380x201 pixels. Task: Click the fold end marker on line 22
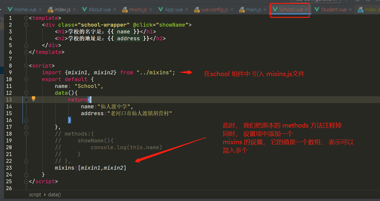click(x=26, y=161)
